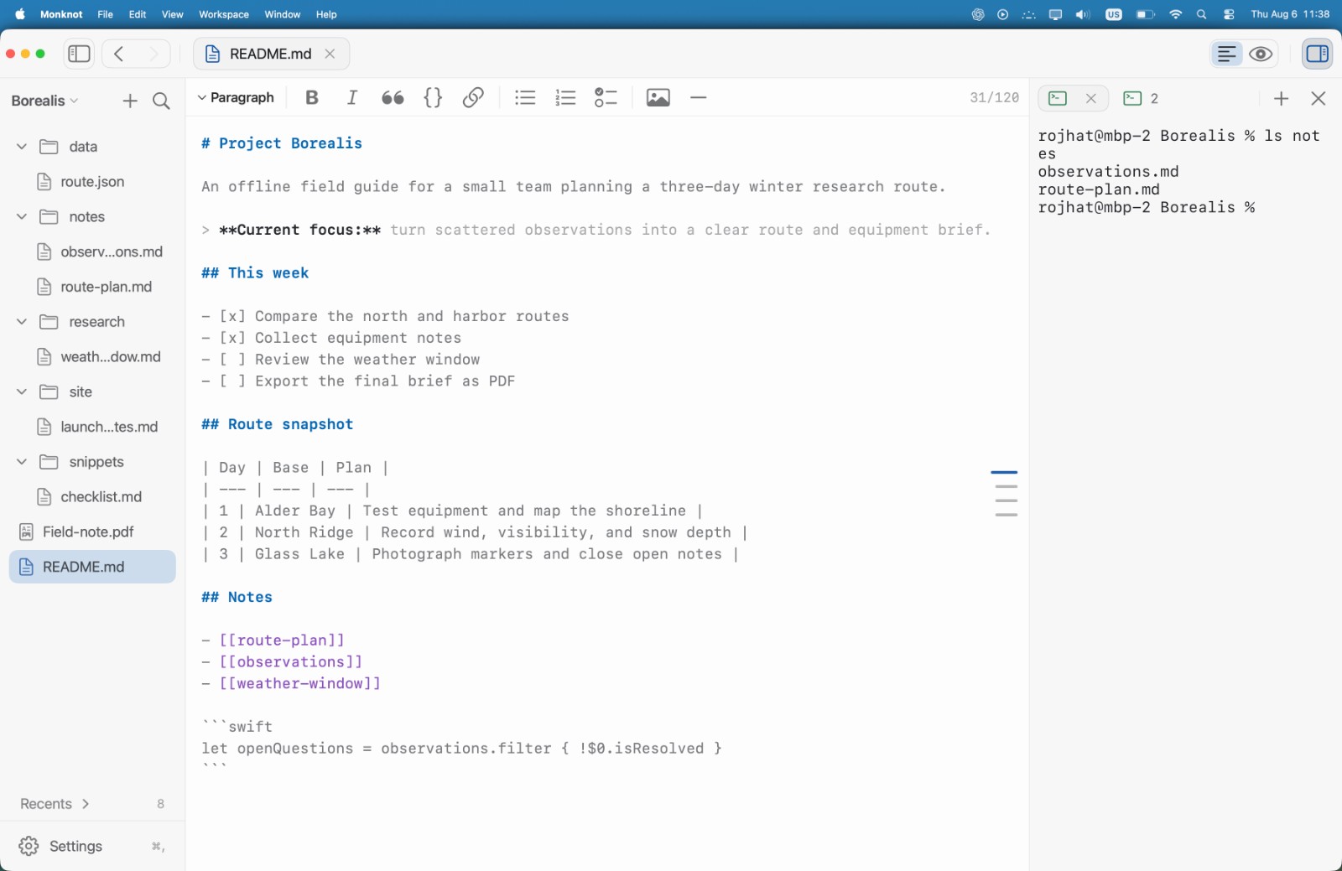Uncheck 'Collect equipment notes' task
The image size is (1342, 871).
(232, 338)
